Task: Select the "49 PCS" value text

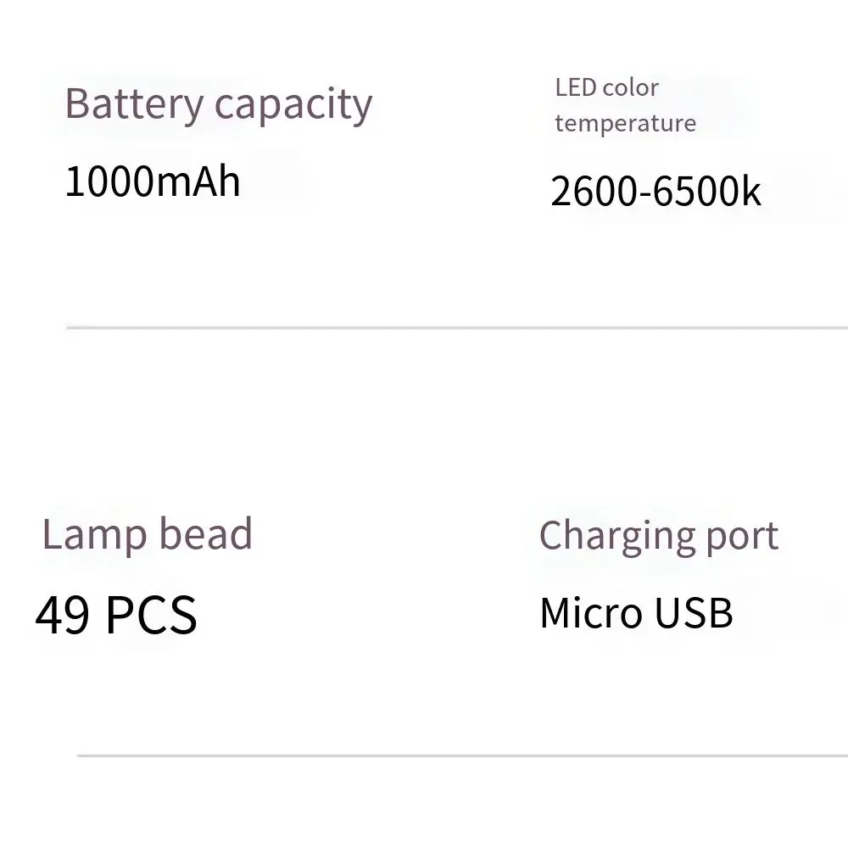Action: [115, 615]
